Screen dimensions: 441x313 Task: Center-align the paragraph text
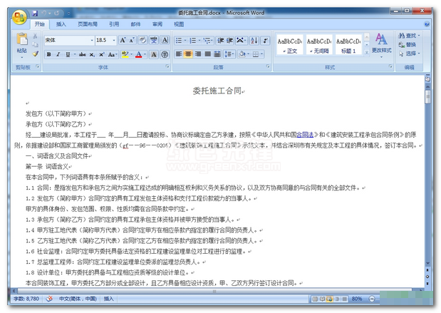[x=188, y=54]
